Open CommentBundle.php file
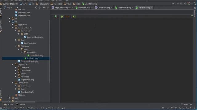 coord(30,61)
